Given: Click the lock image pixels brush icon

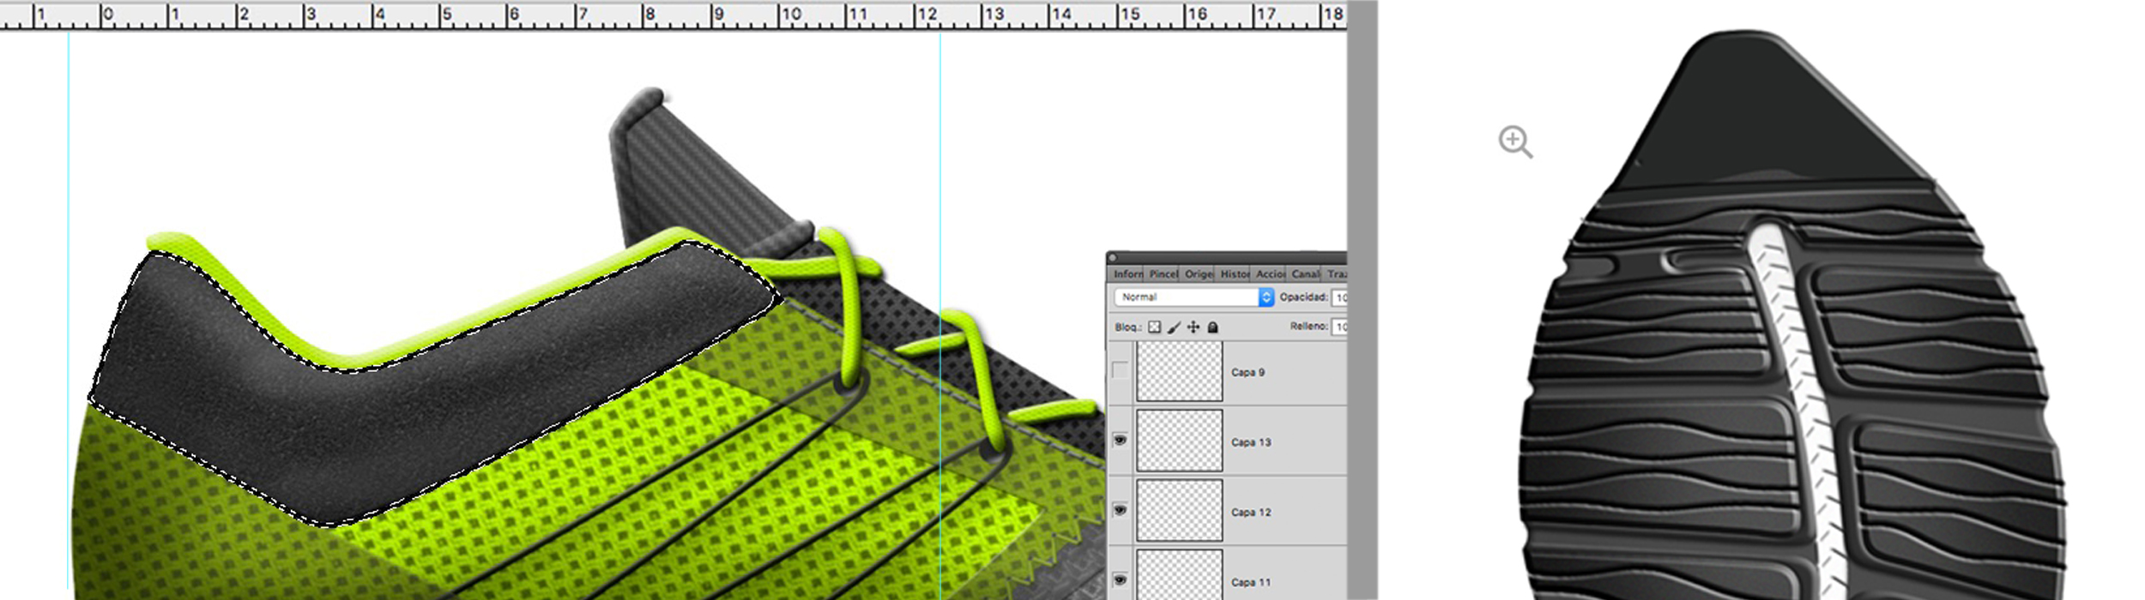Looking at the screenshot, I should click(1174, 327).
